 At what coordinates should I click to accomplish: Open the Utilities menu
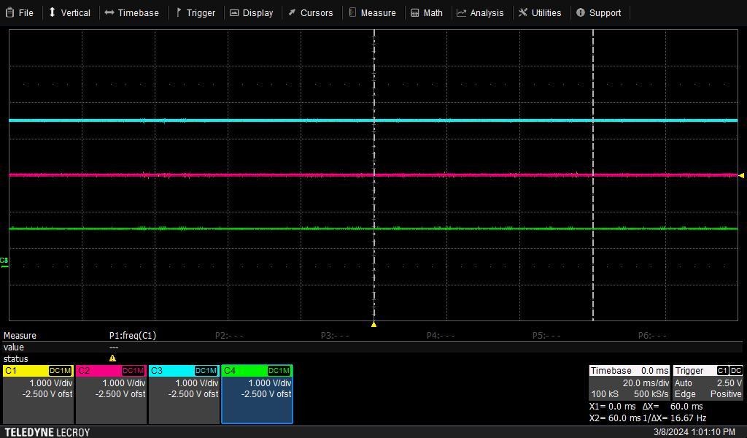pos(541,13)
